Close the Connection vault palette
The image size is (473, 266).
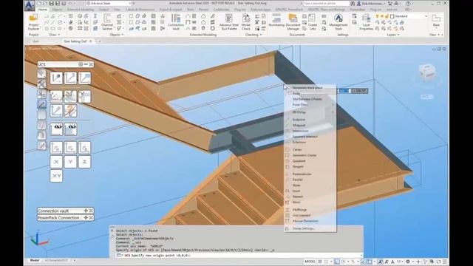click(91, 211)
